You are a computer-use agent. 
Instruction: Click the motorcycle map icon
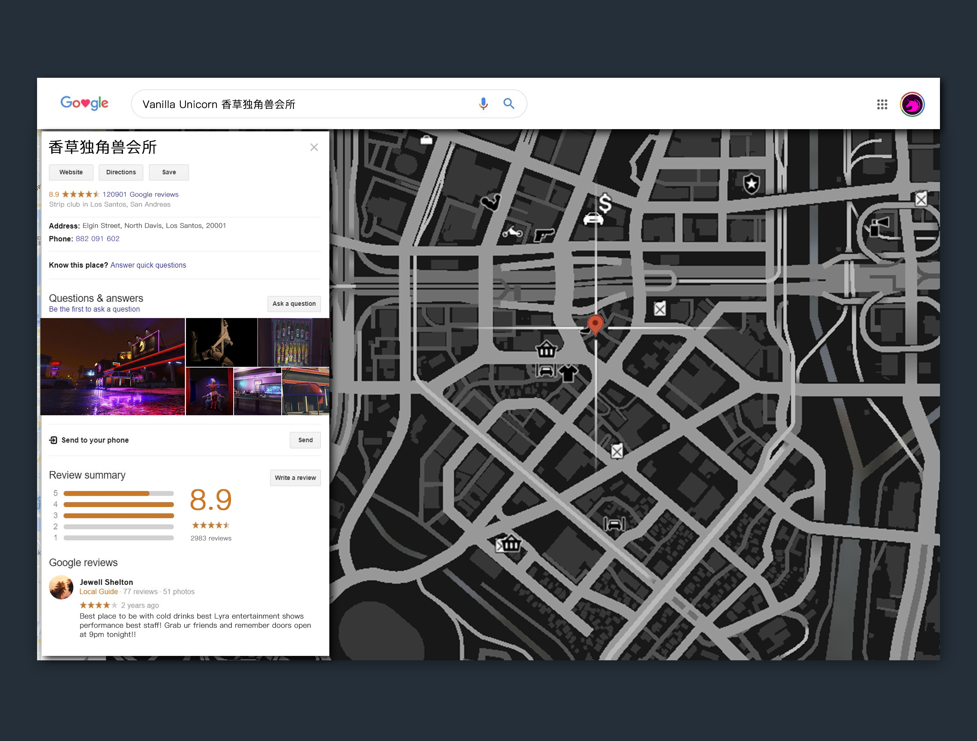pos(512,231)
